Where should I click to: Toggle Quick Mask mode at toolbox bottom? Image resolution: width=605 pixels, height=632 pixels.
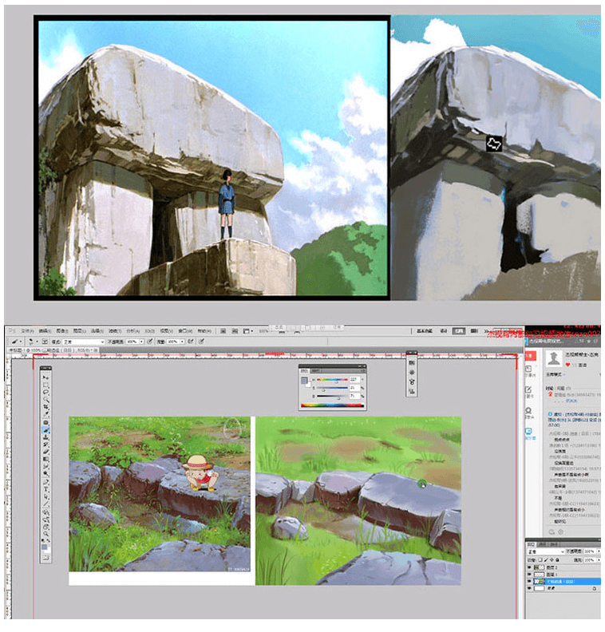[x=46, y=559]
